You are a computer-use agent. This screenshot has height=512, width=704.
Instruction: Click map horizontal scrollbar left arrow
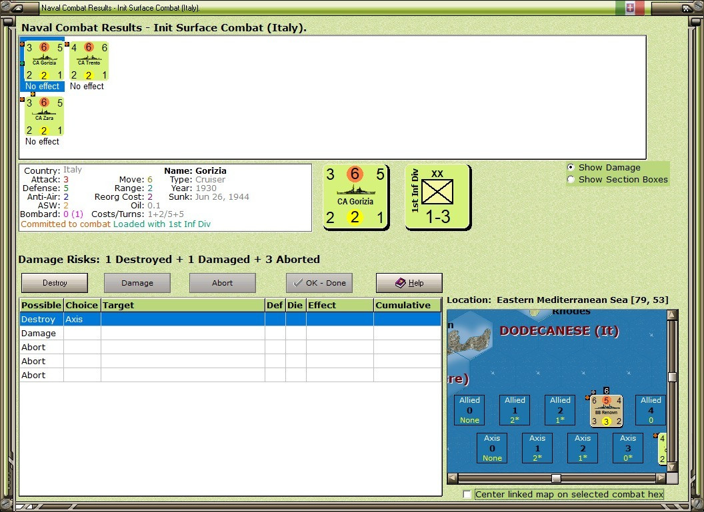pos(453,478)
